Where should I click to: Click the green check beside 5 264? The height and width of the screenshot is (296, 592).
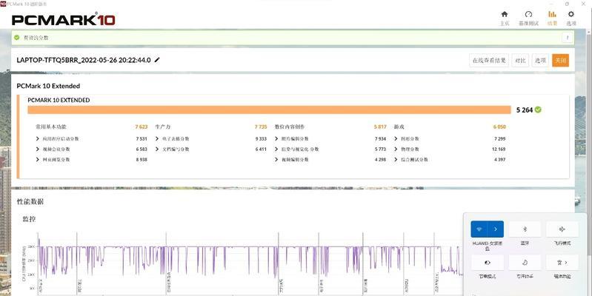pyautogui.click(x=538, y=110)
